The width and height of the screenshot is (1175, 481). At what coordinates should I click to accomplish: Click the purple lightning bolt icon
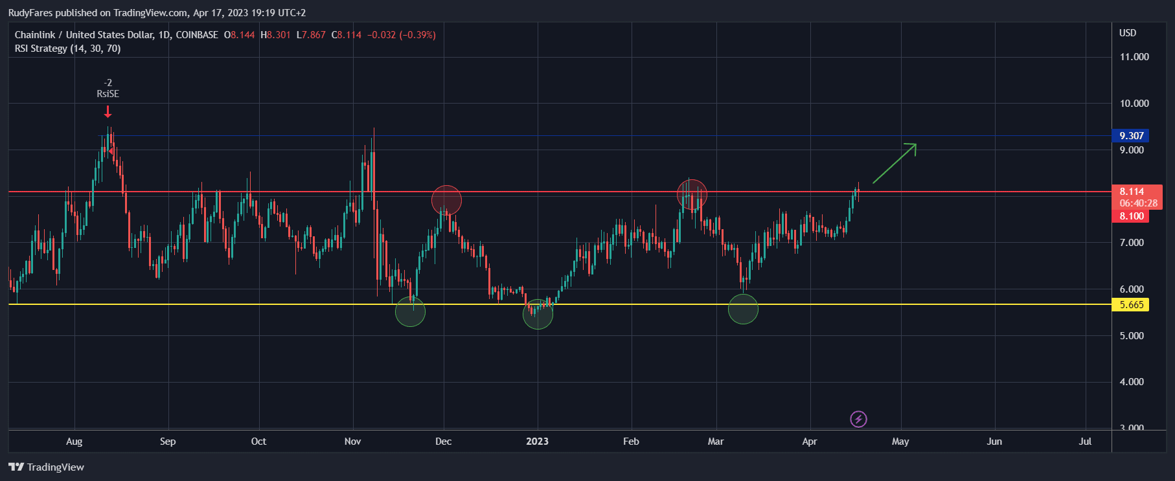pos(858,419)
